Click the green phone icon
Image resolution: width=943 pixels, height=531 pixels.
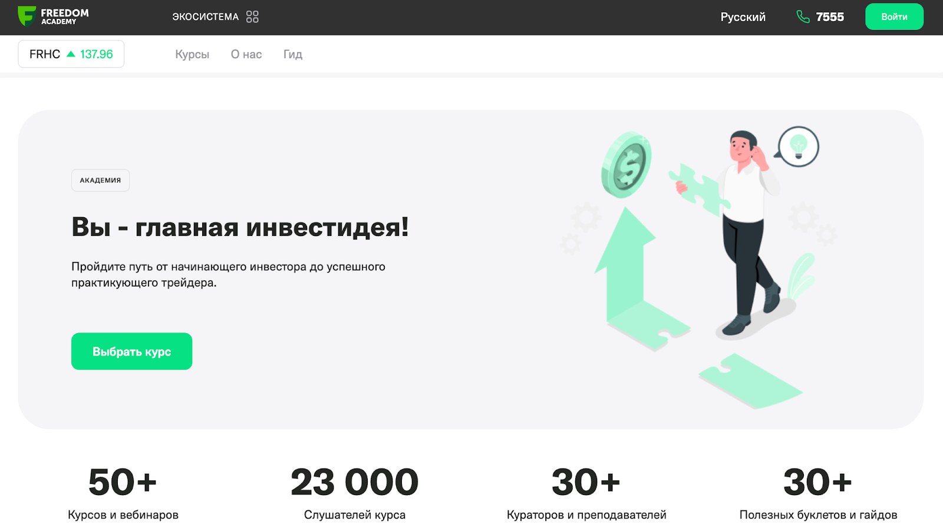point(803,16)
